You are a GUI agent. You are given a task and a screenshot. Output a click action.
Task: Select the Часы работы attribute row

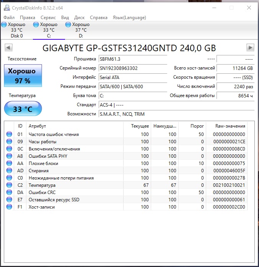pyautogui.click(x=126, y=141)
